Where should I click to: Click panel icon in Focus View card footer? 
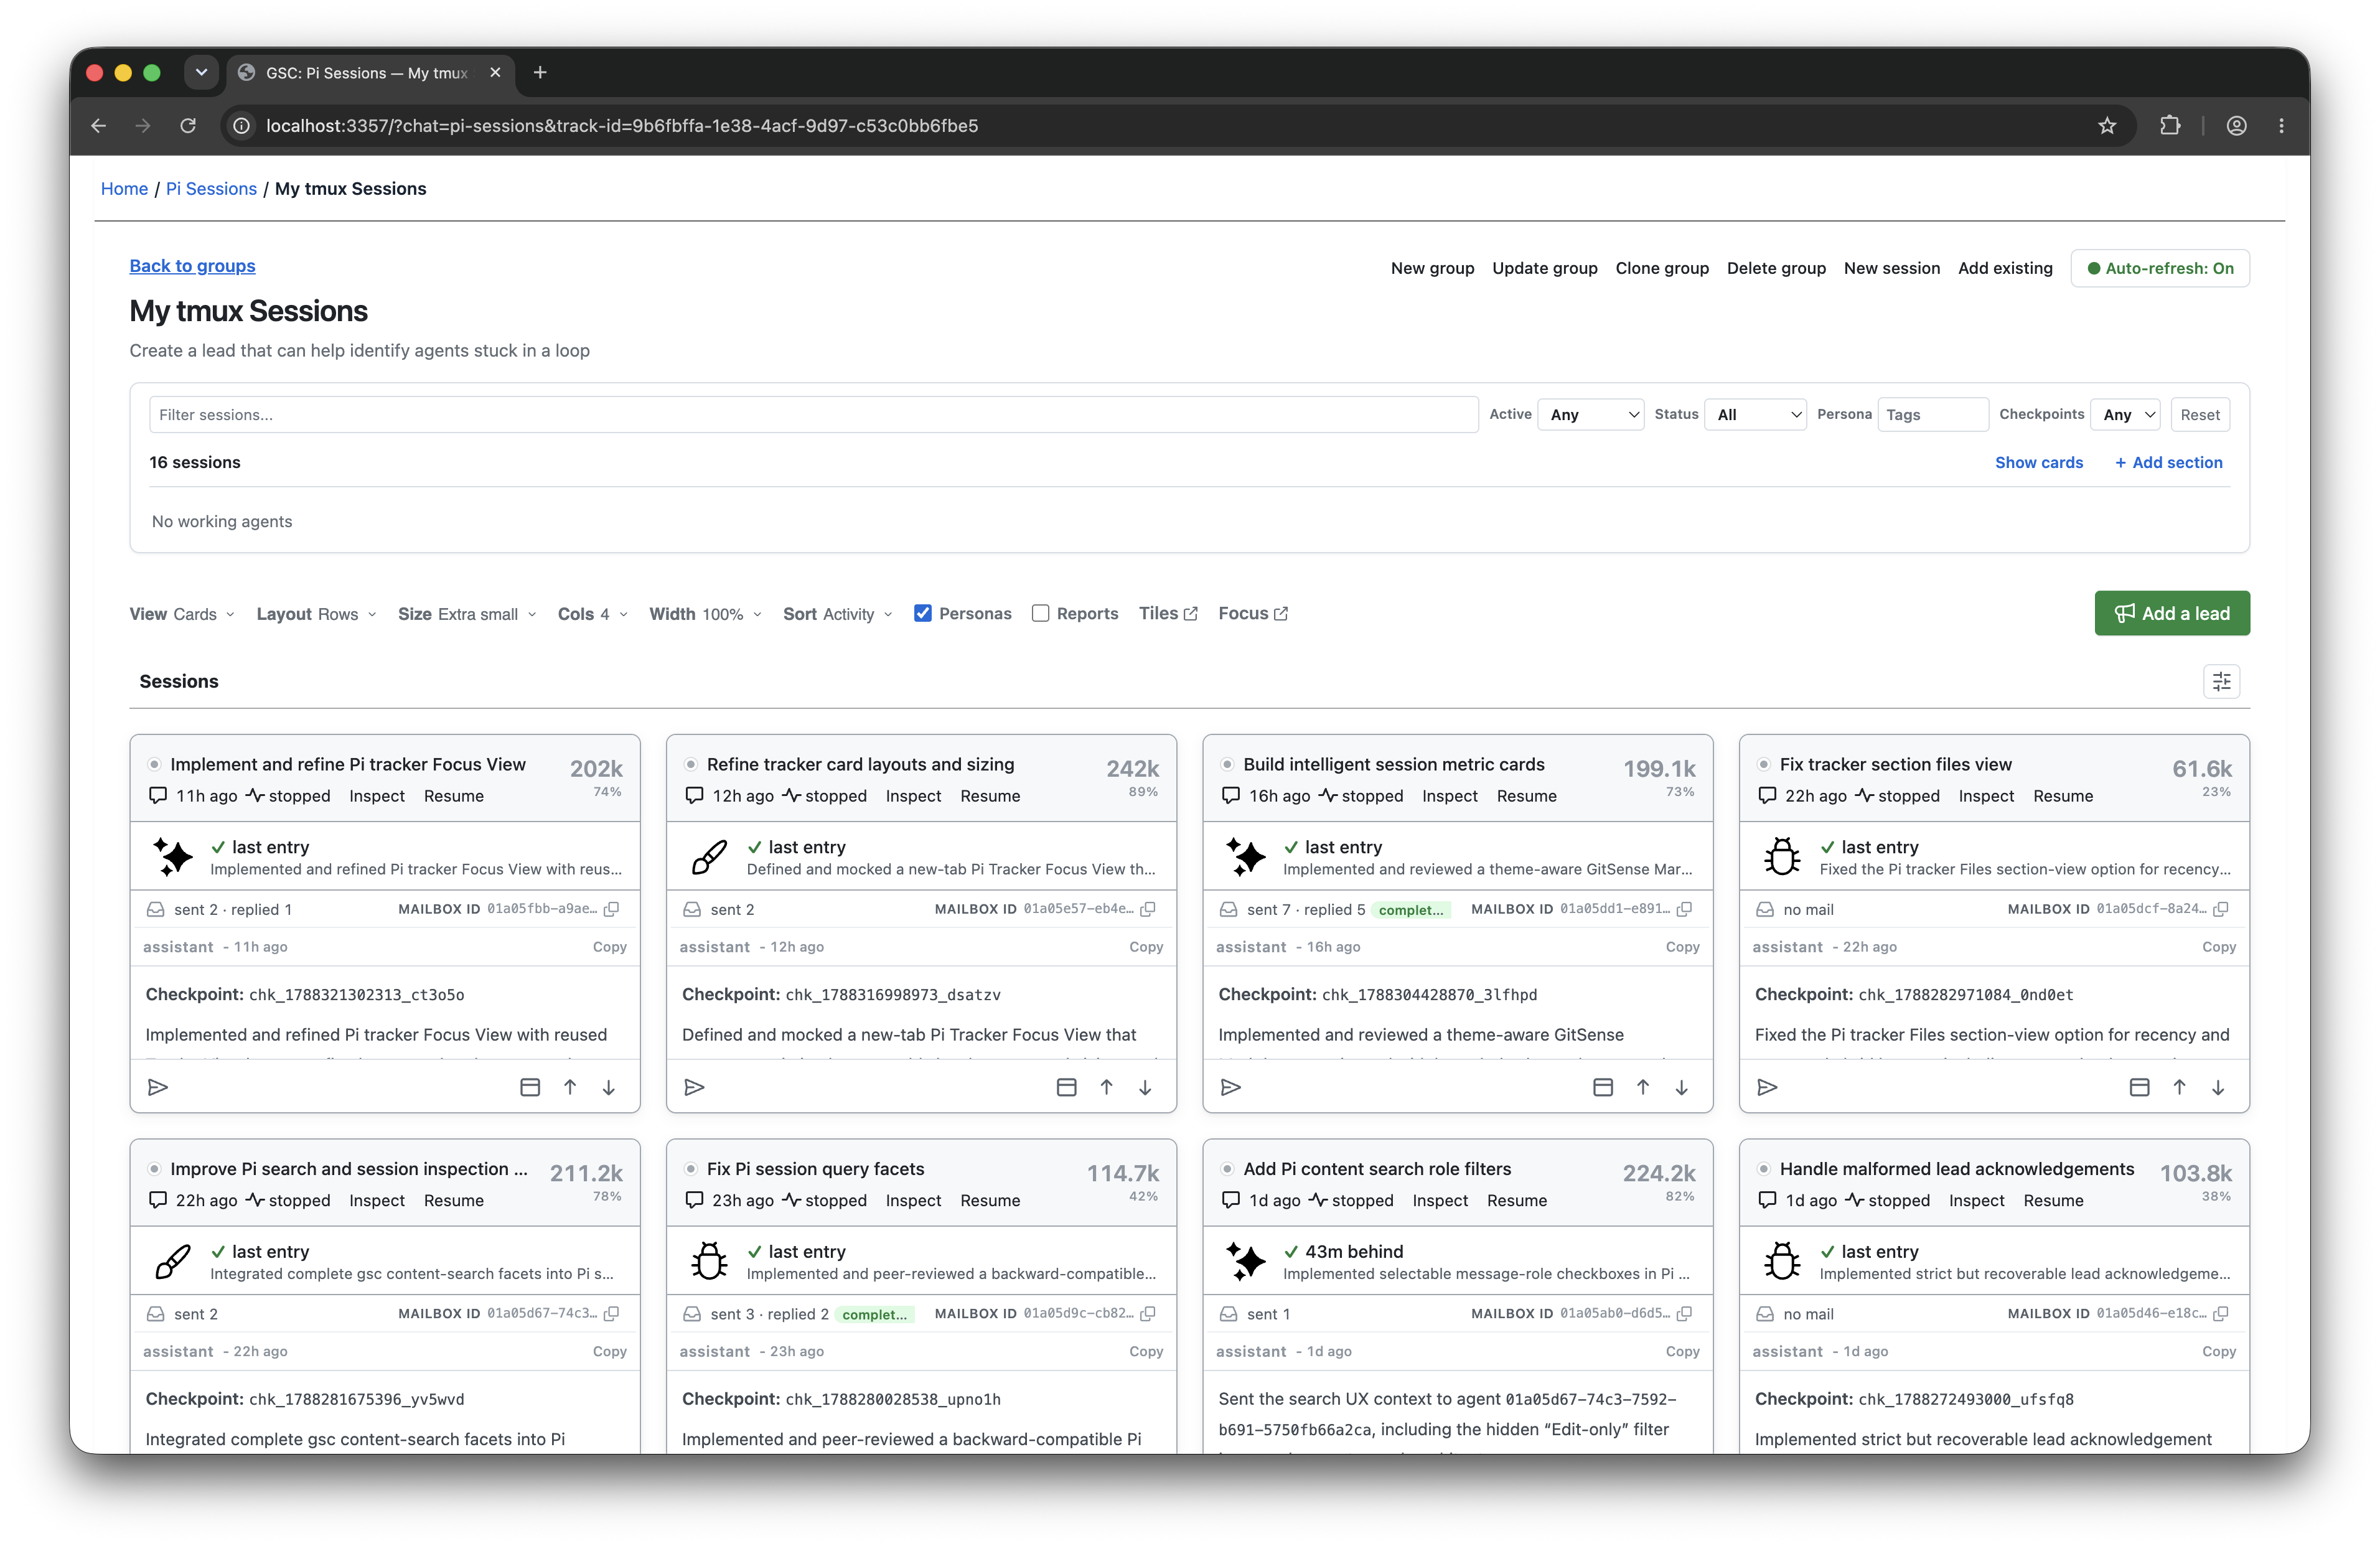pyautogui.click(x=530, y=1087)
